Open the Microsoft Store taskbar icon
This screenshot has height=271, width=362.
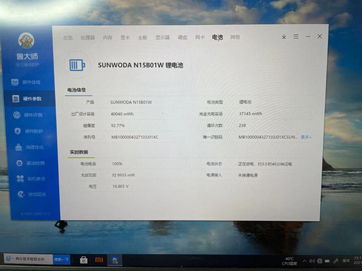coord(83,260)
